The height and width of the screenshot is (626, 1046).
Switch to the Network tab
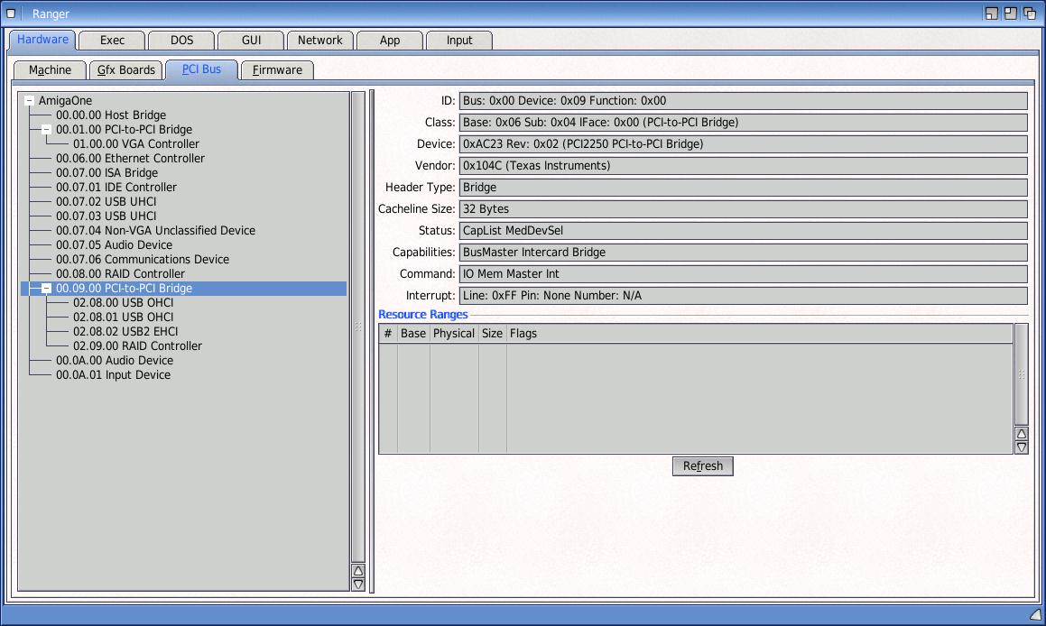pos(319,41)
